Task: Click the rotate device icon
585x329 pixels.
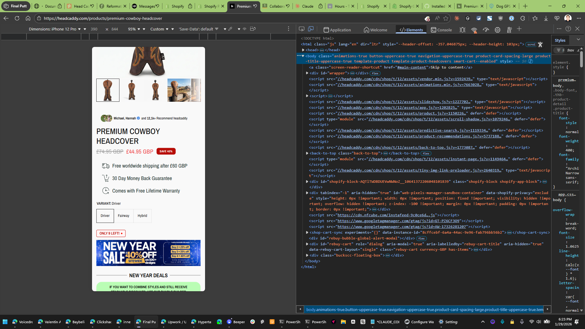Action: (x=253, y=29)
